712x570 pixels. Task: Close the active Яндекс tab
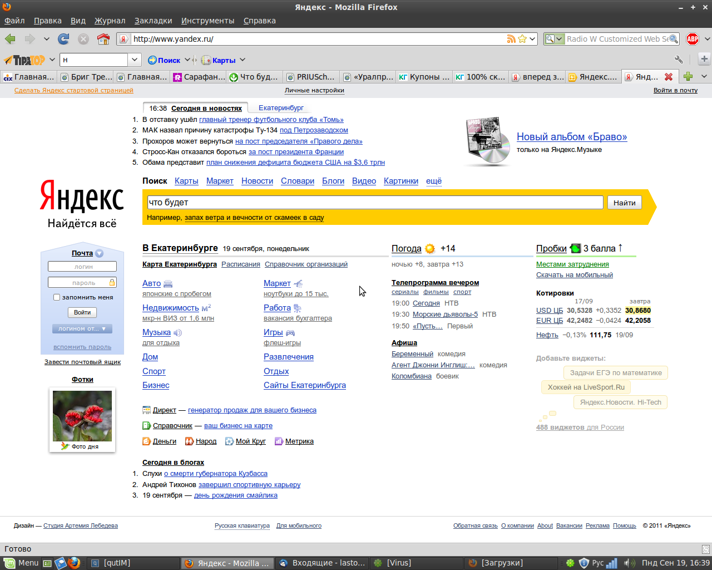669,77
